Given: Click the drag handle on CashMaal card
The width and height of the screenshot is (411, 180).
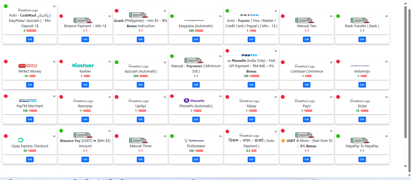Looking at the screenshot, I should pos(54,6).
